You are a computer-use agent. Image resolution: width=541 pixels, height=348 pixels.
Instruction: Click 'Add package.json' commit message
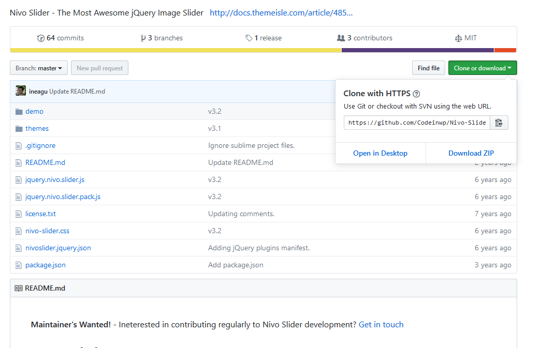tap(236, 265)
